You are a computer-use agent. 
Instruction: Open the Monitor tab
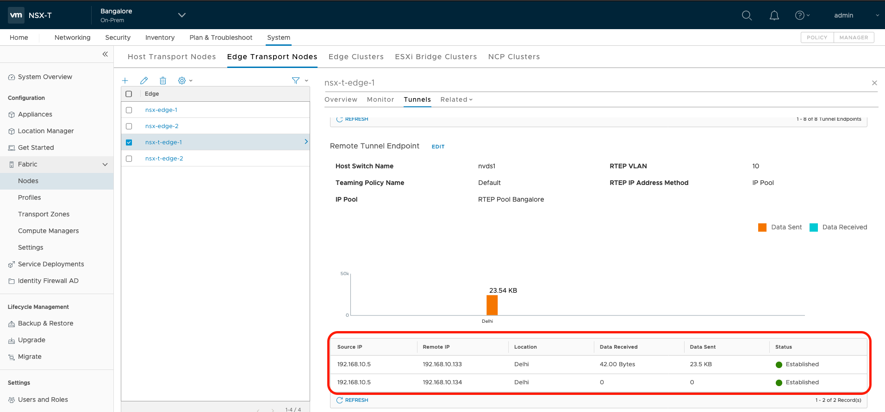point(380,99)
